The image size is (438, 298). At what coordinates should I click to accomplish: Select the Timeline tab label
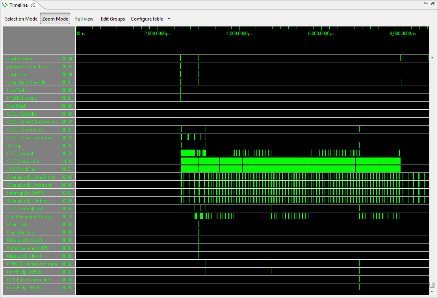tap(18, 5)
